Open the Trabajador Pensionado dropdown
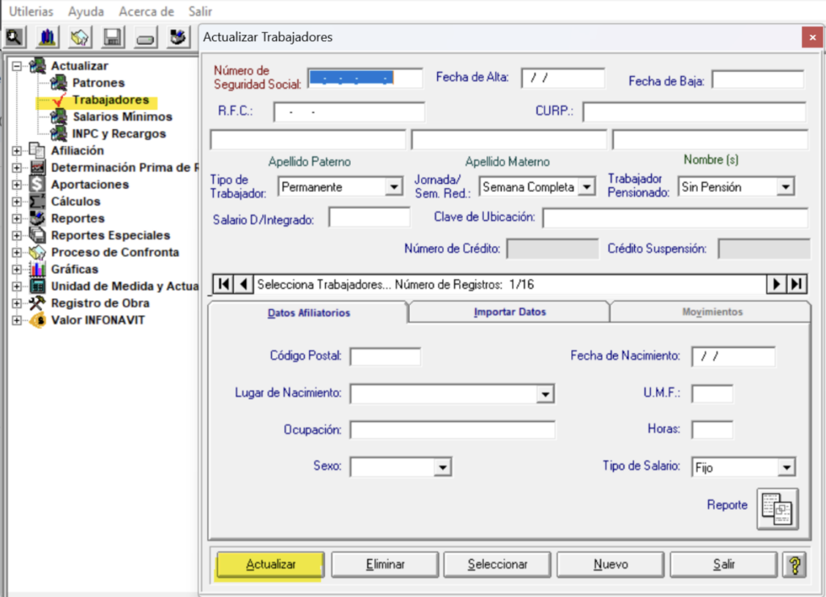826x597 pixels. coord(786,187)
